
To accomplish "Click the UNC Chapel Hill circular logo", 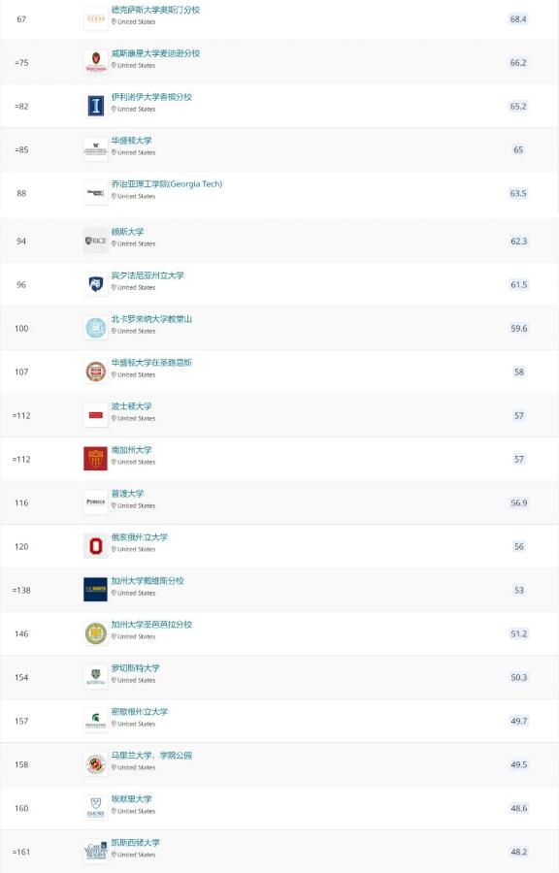I will (95, 328).
